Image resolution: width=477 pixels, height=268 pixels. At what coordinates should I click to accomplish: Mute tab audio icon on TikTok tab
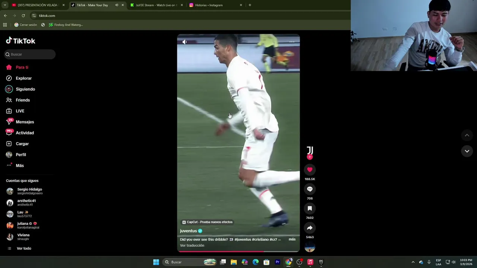tap(117, 5)
